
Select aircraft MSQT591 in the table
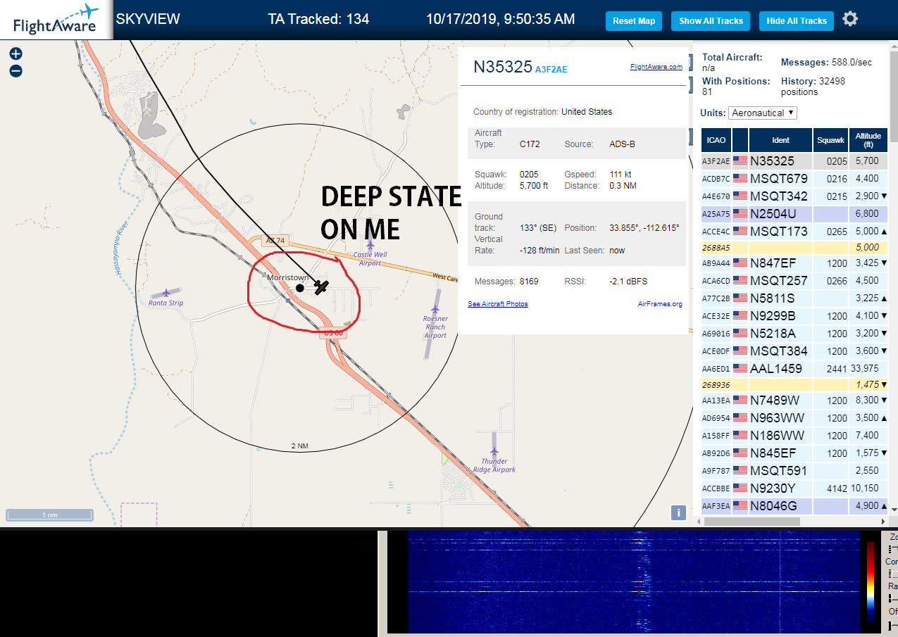tap(794, 472)
